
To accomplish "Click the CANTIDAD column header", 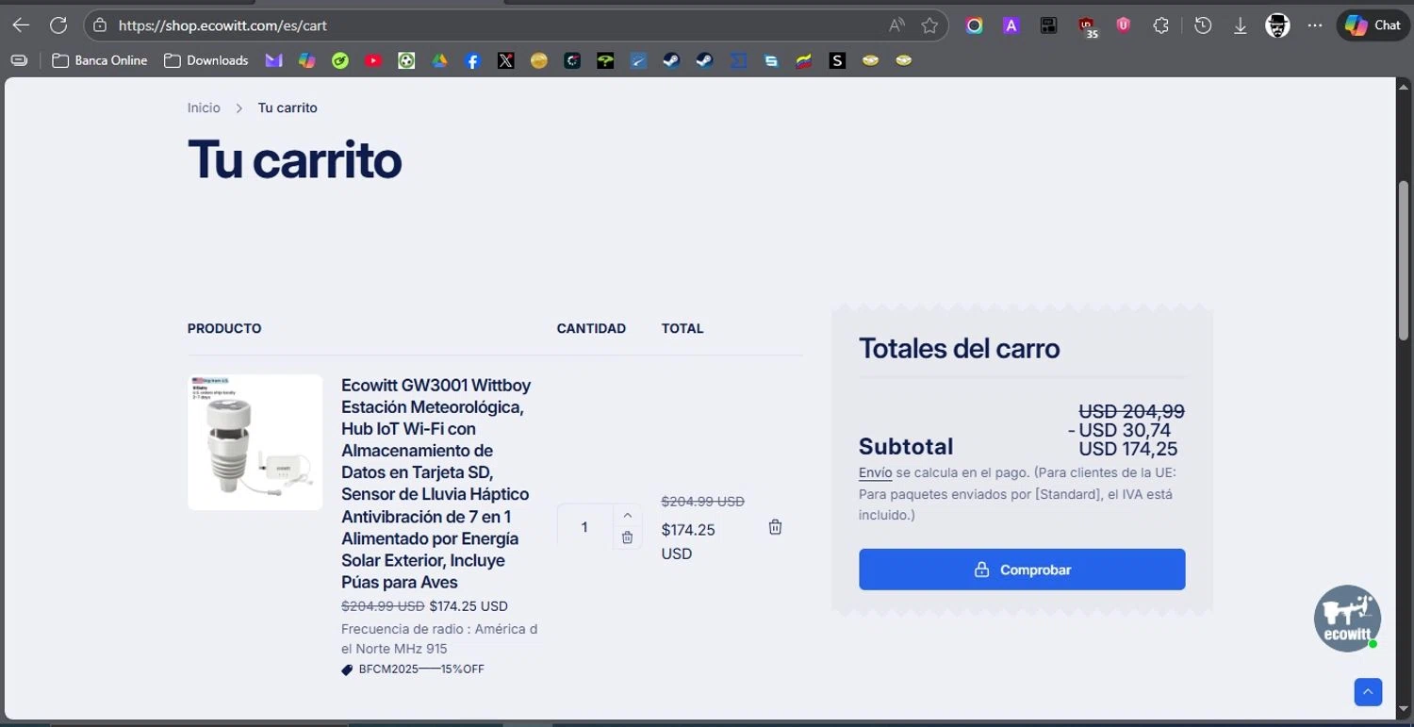I will coord(591,328).
